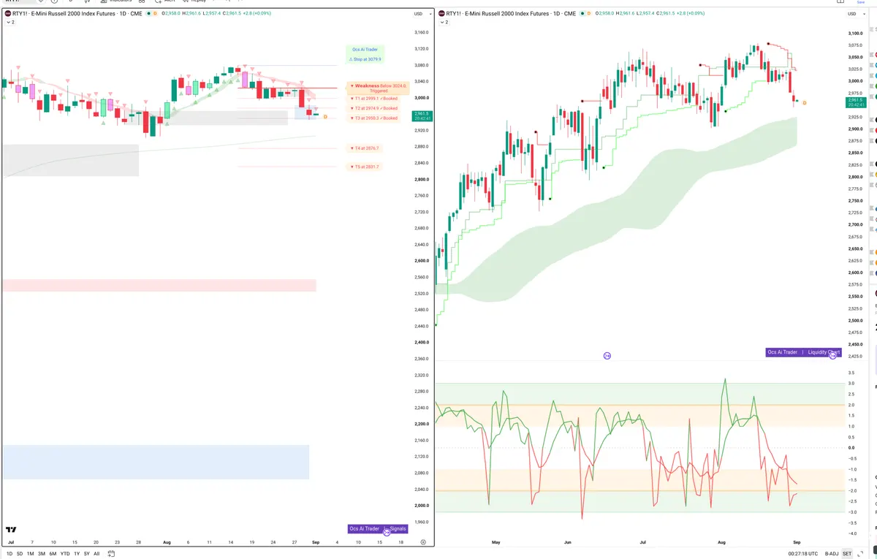
Task: Click the orange D badge in left chart header
Action: pos(155,13)
